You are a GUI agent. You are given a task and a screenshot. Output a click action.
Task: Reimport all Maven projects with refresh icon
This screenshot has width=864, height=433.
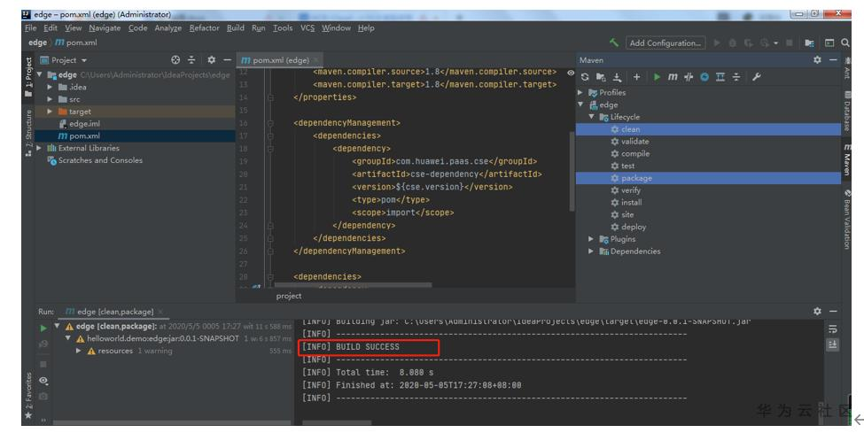[585, 77]
